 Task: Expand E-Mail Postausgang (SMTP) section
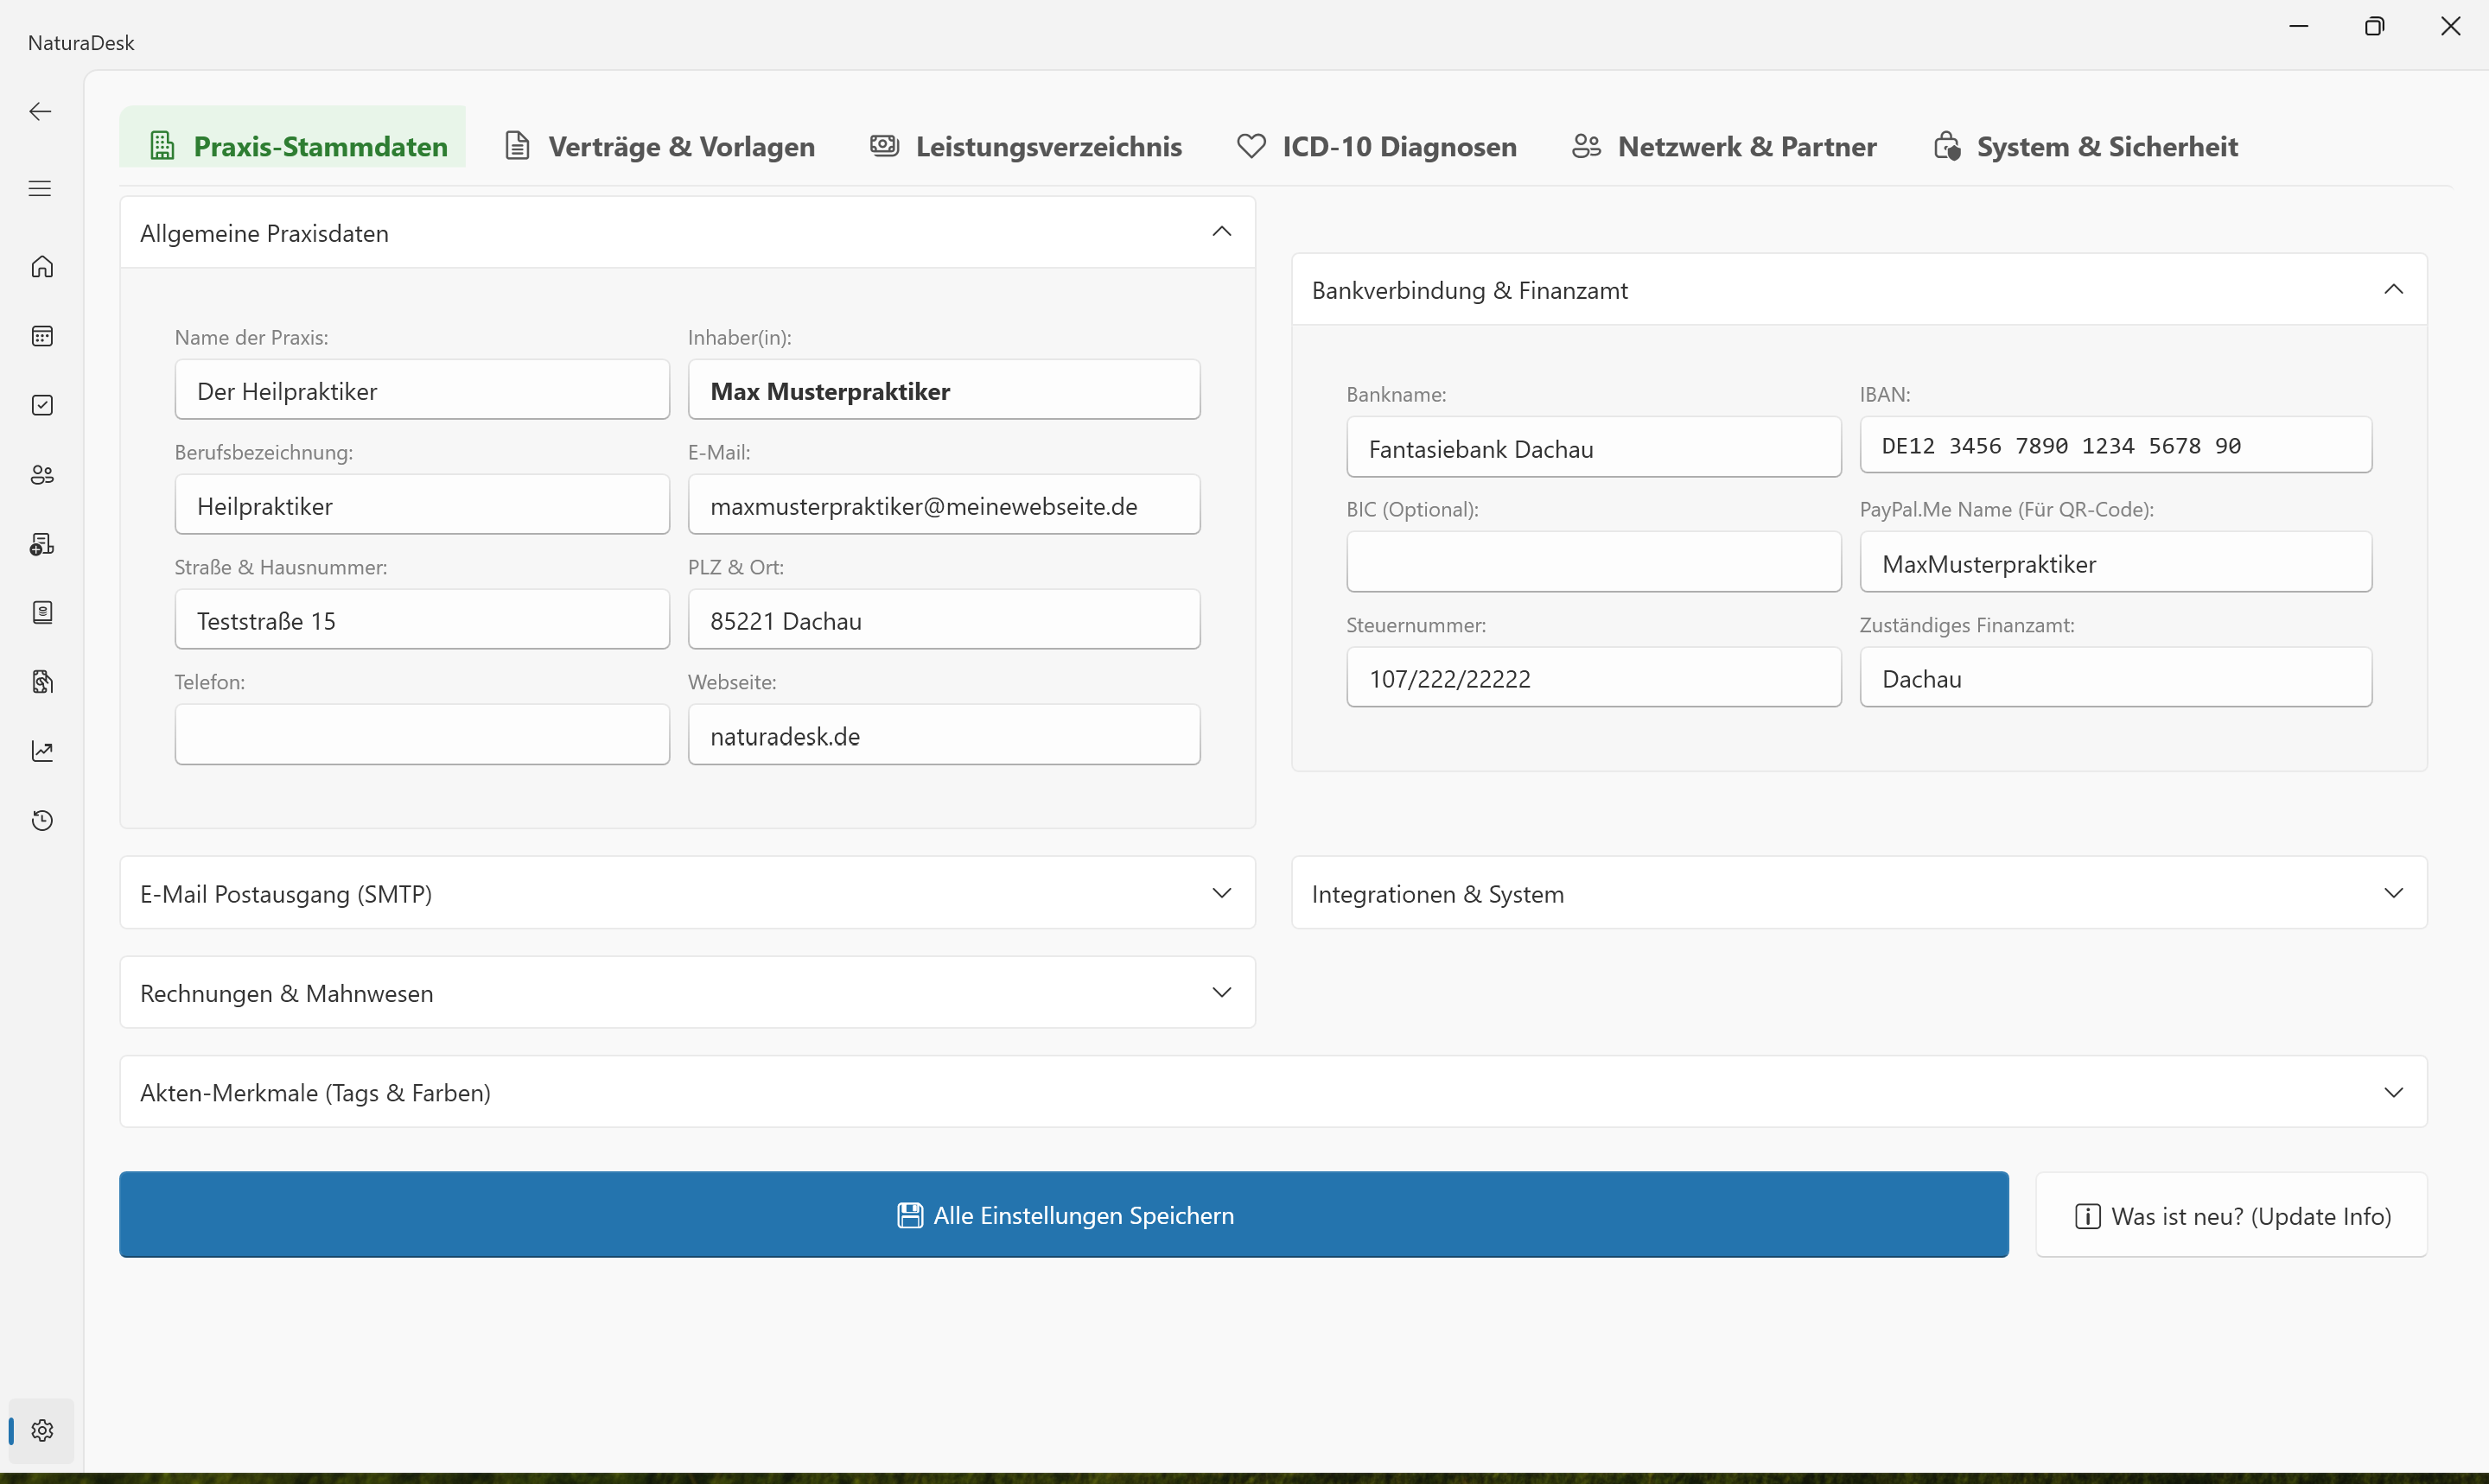pyautogui.click(x=1221, y=893)
